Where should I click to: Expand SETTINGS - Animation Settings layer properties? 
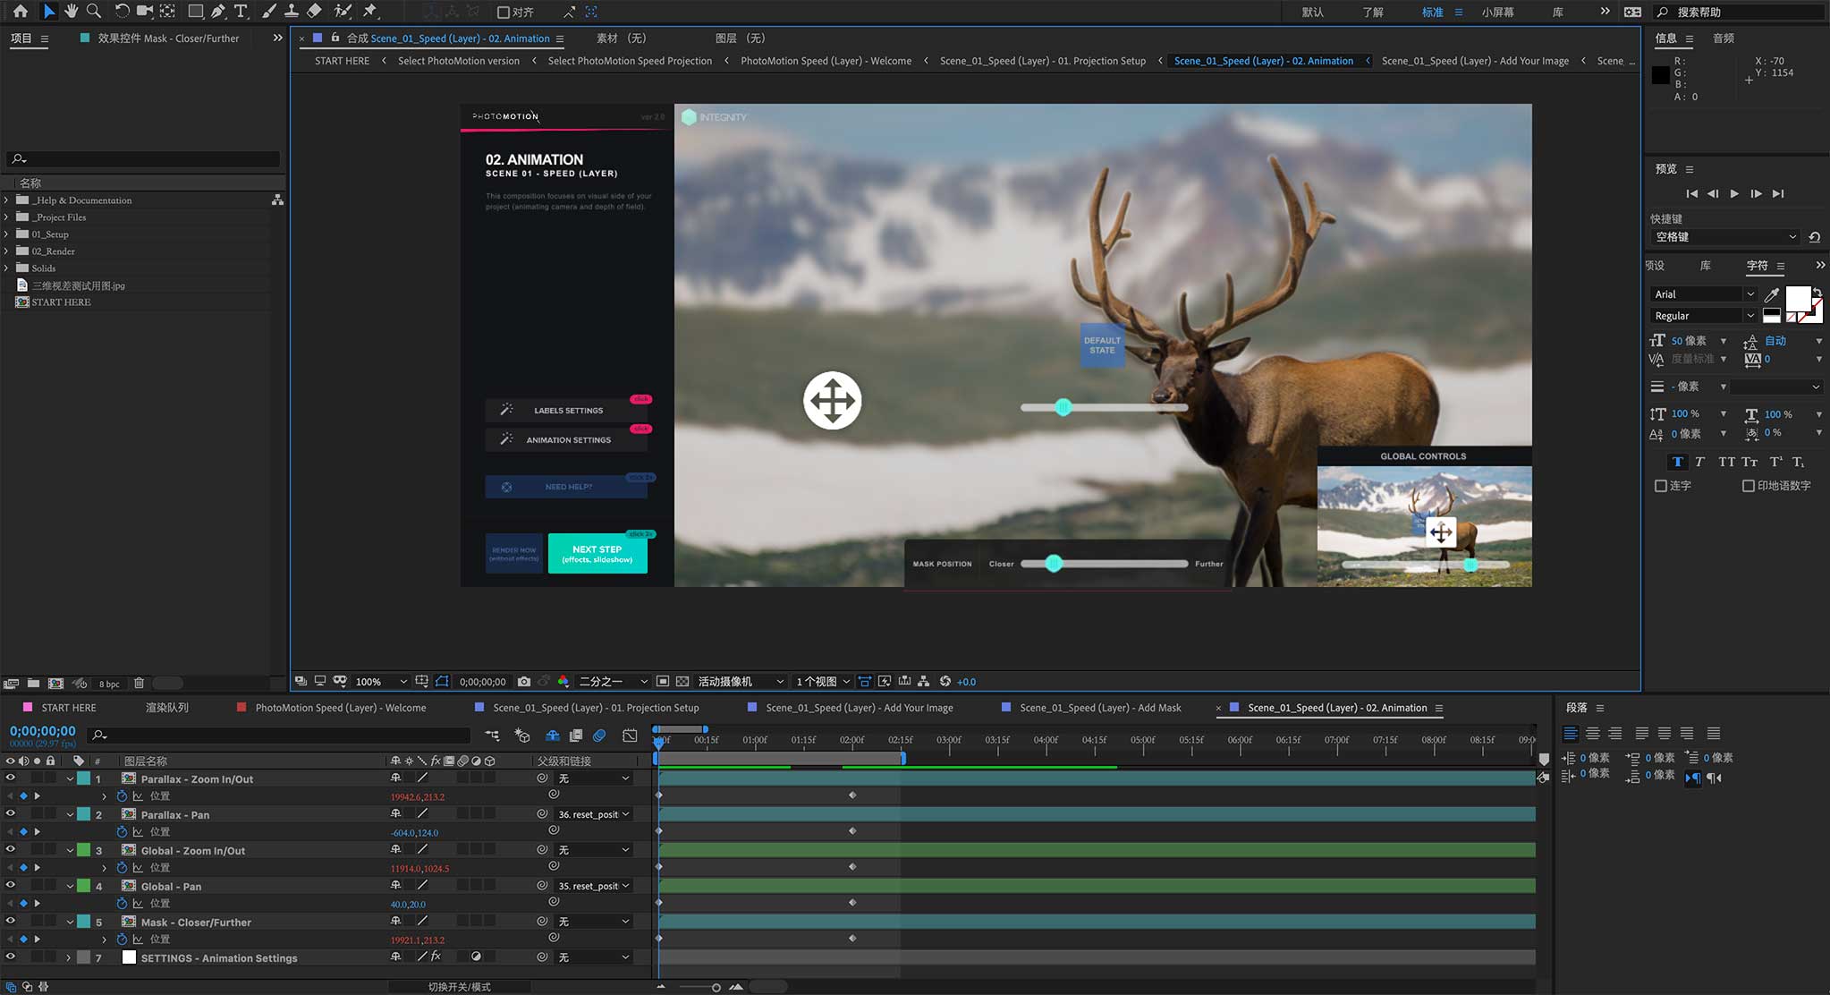pos(69,957)
